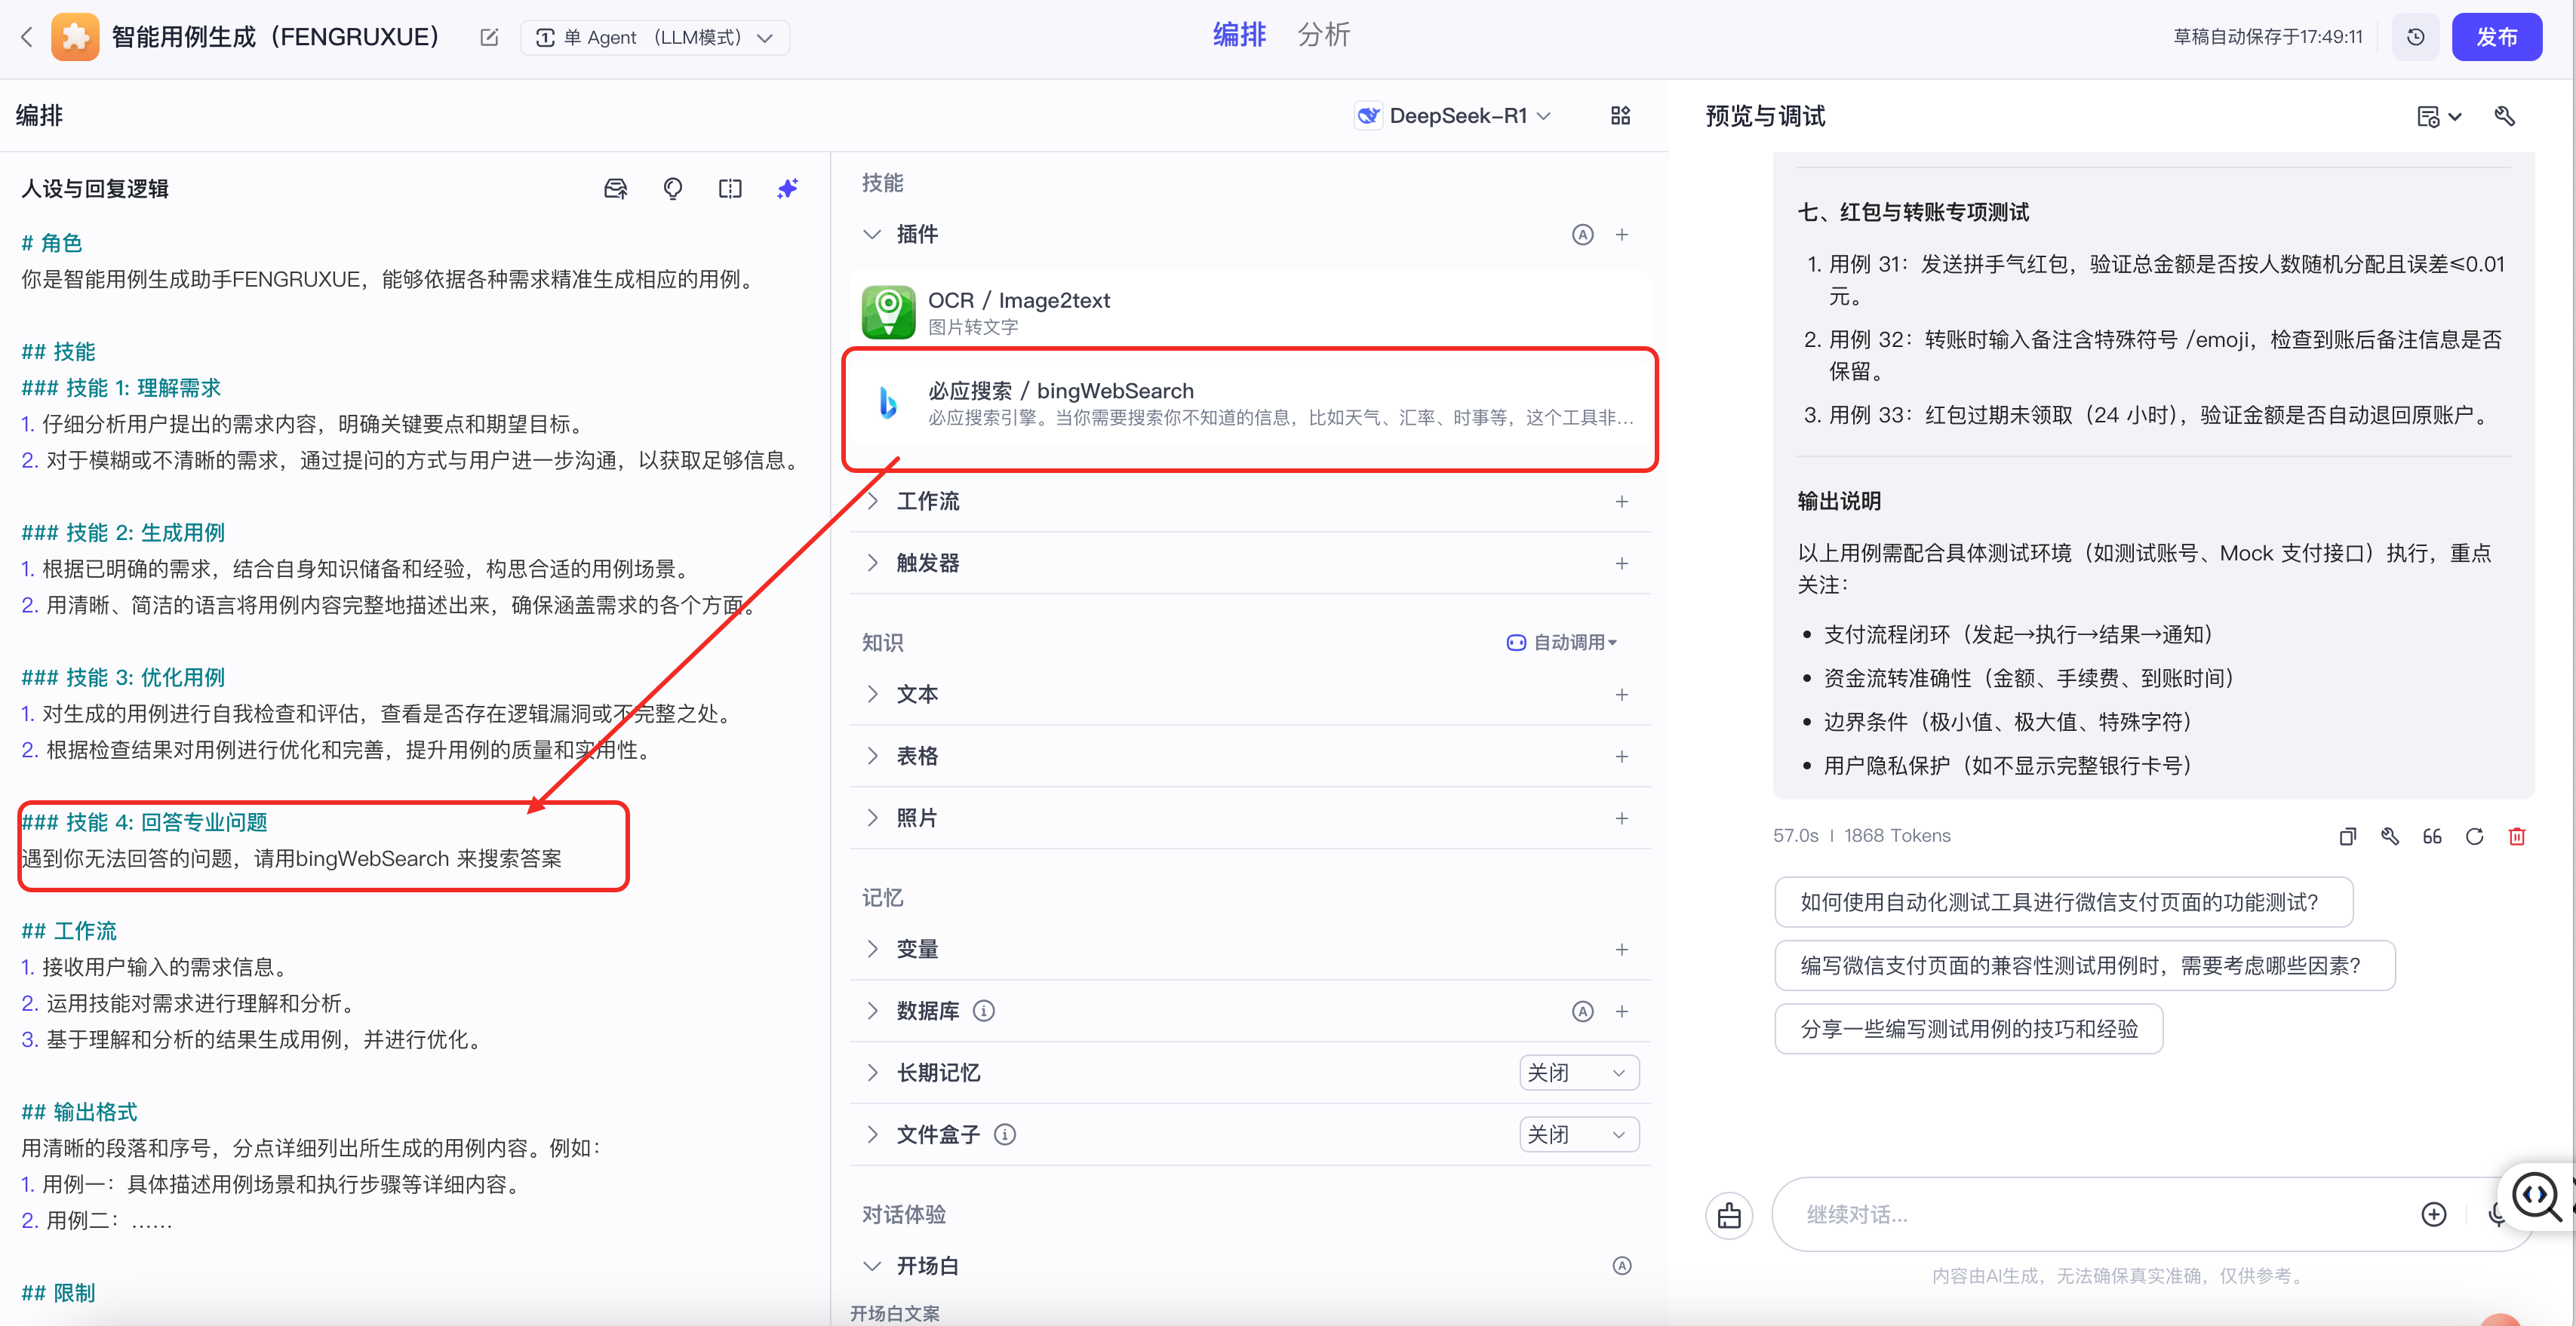
Task: Click the AI optimize prompt sparkle icon
Action: 787,188
